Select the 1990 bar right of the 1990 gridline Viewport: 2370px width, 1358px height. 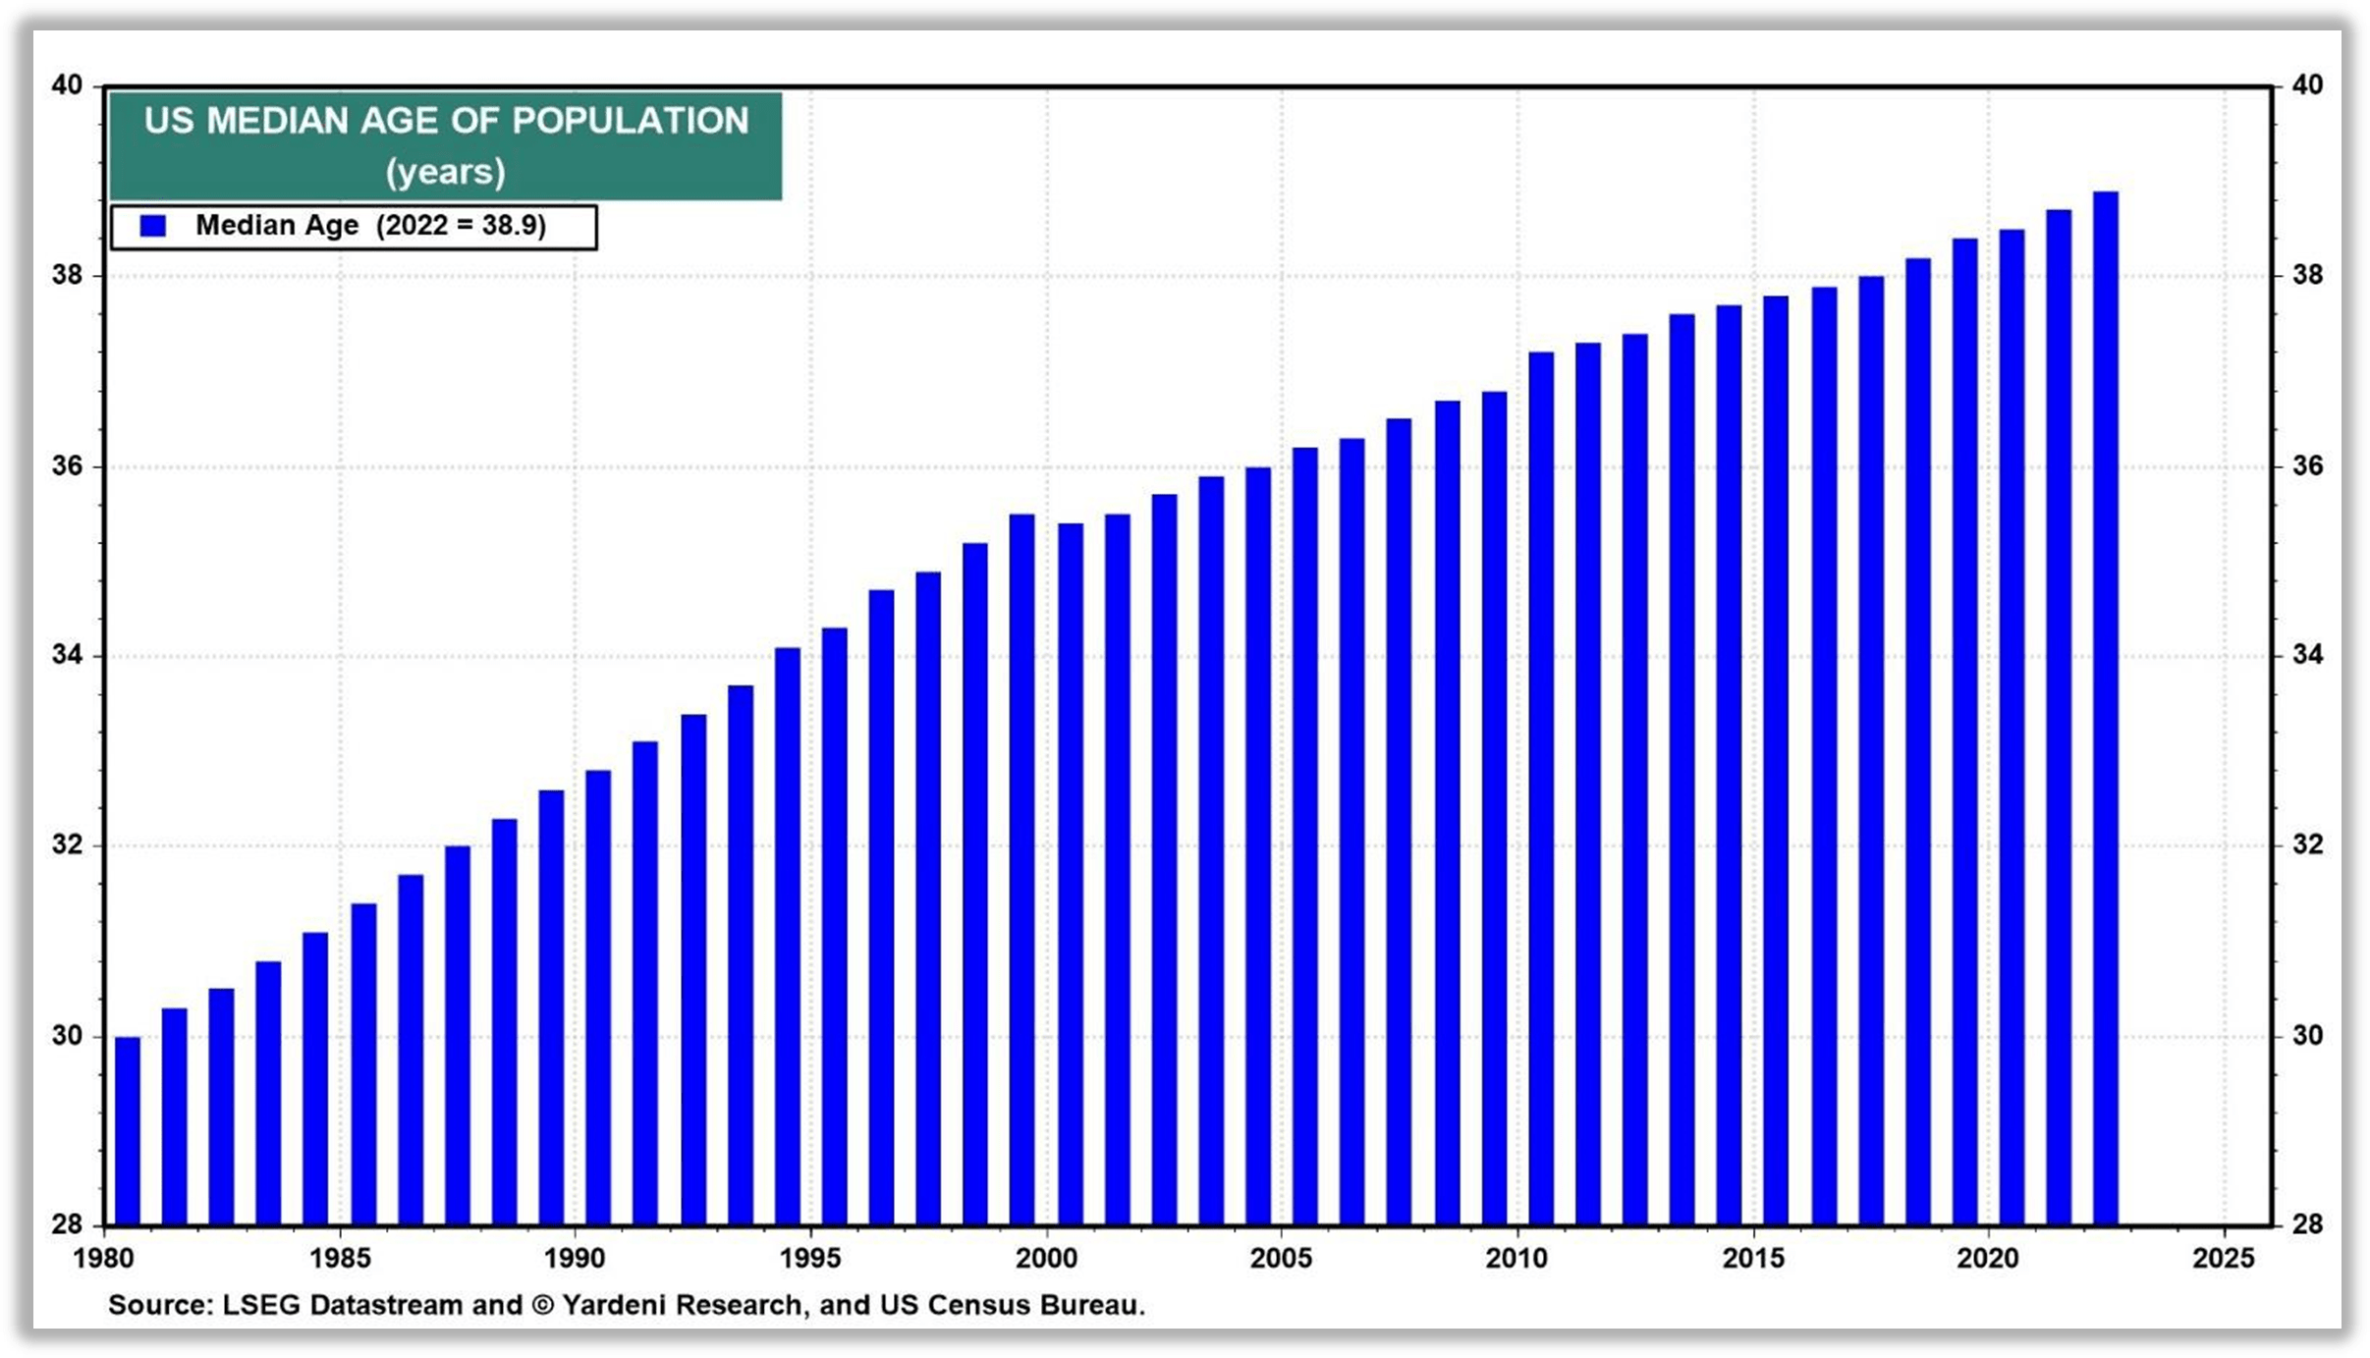598,998
